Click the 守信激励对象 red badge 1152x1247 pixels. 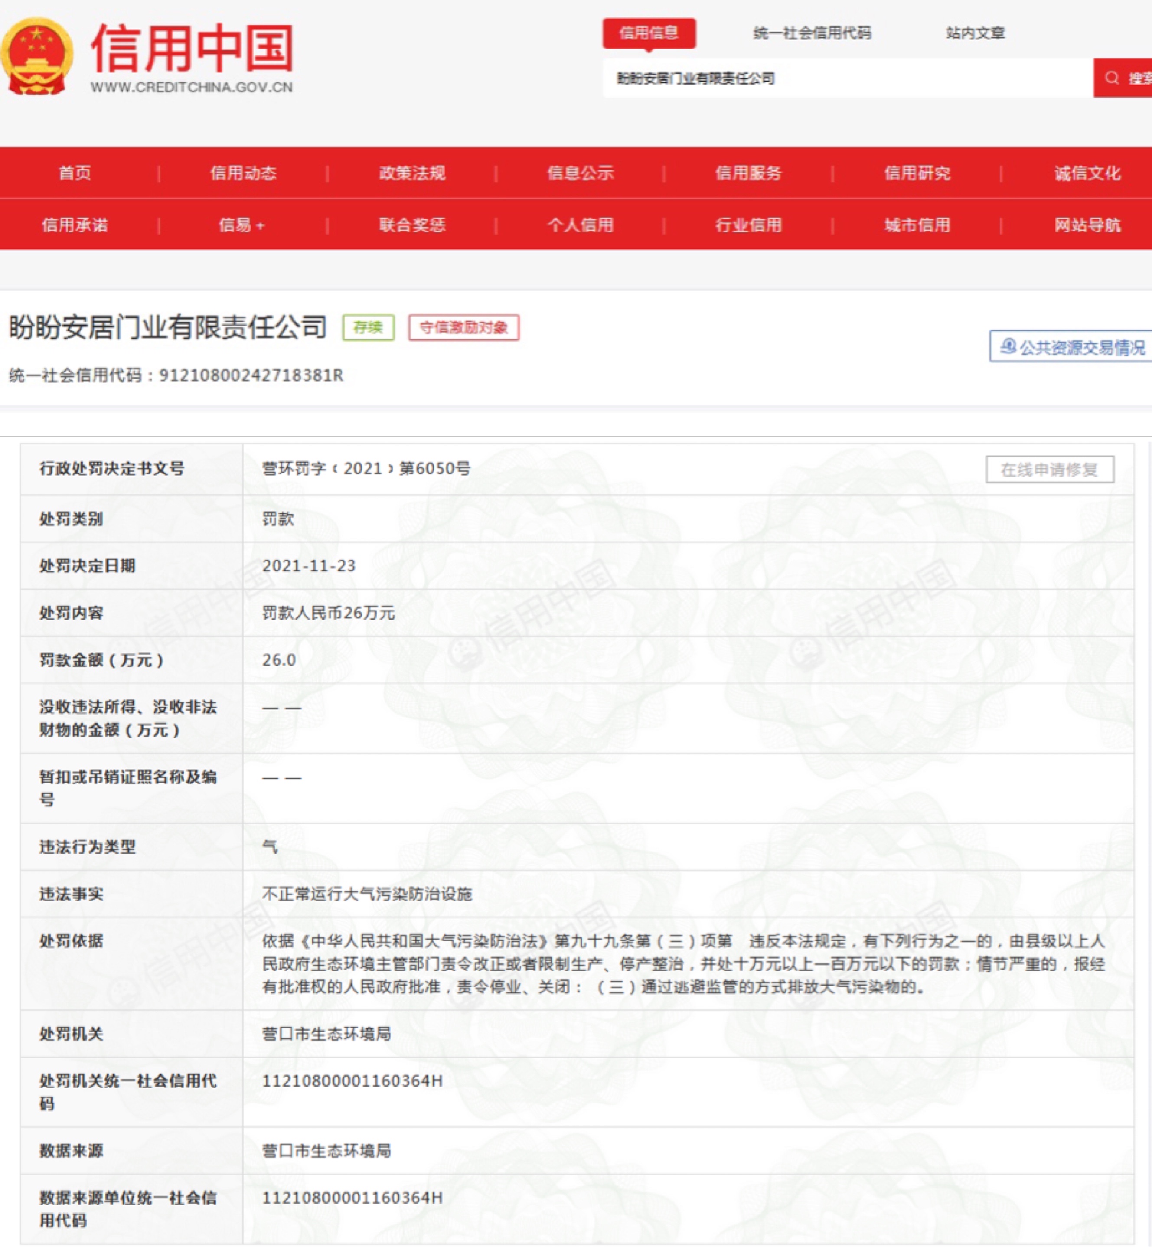click(463, 327)
